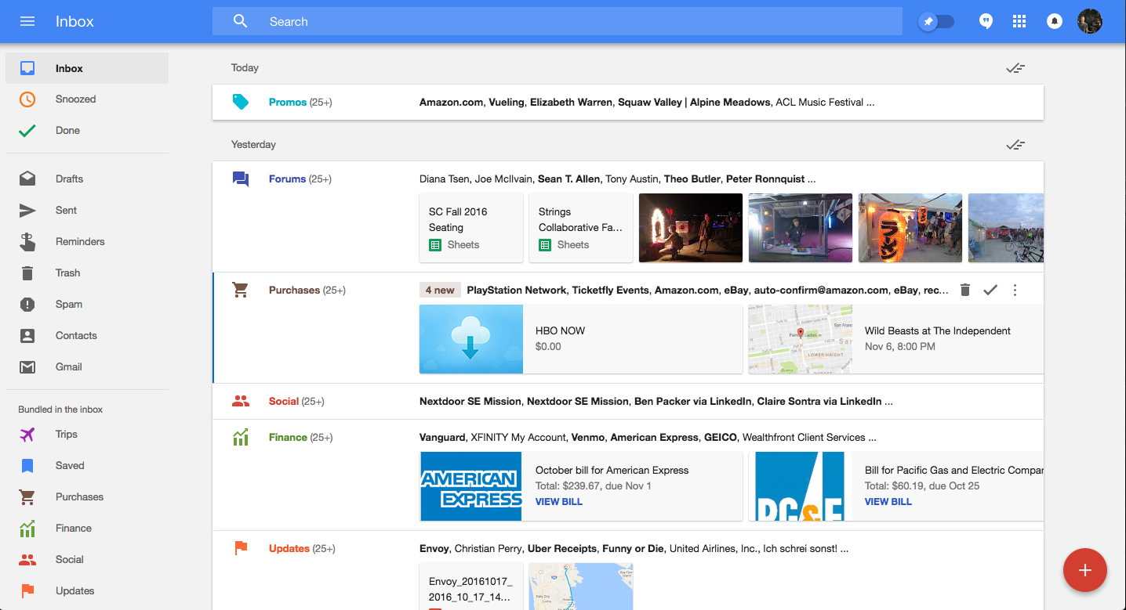The image size is (1126, 610).
Task: Open the Envoy_20161017 attachment
Action: click(x=471, y=587)
